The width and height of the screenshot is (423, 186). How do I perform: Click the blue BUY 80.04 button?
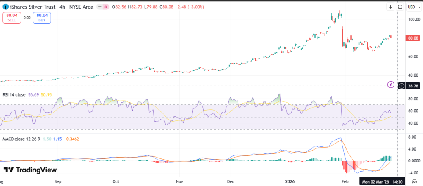pyautogui.click(x=43, y=17)
